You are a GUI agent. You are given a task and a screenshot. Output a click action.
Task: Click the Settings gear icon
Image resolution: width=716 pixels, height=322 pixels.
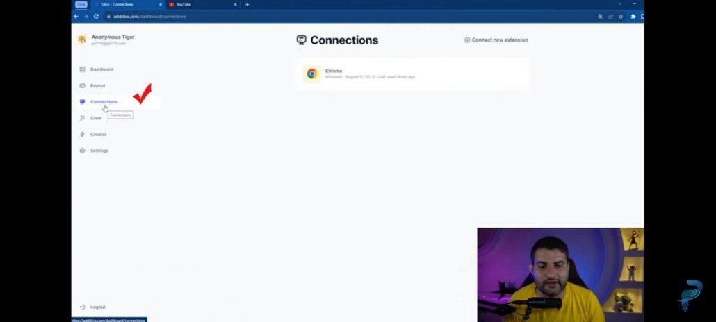click(82, 151)
